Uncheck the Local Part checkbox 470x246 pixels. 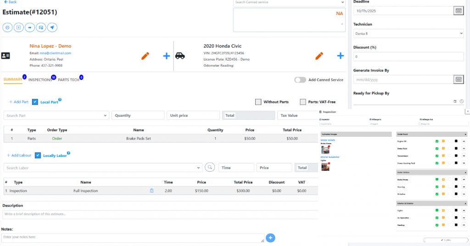pyautogui.click(x=35, y=102)
